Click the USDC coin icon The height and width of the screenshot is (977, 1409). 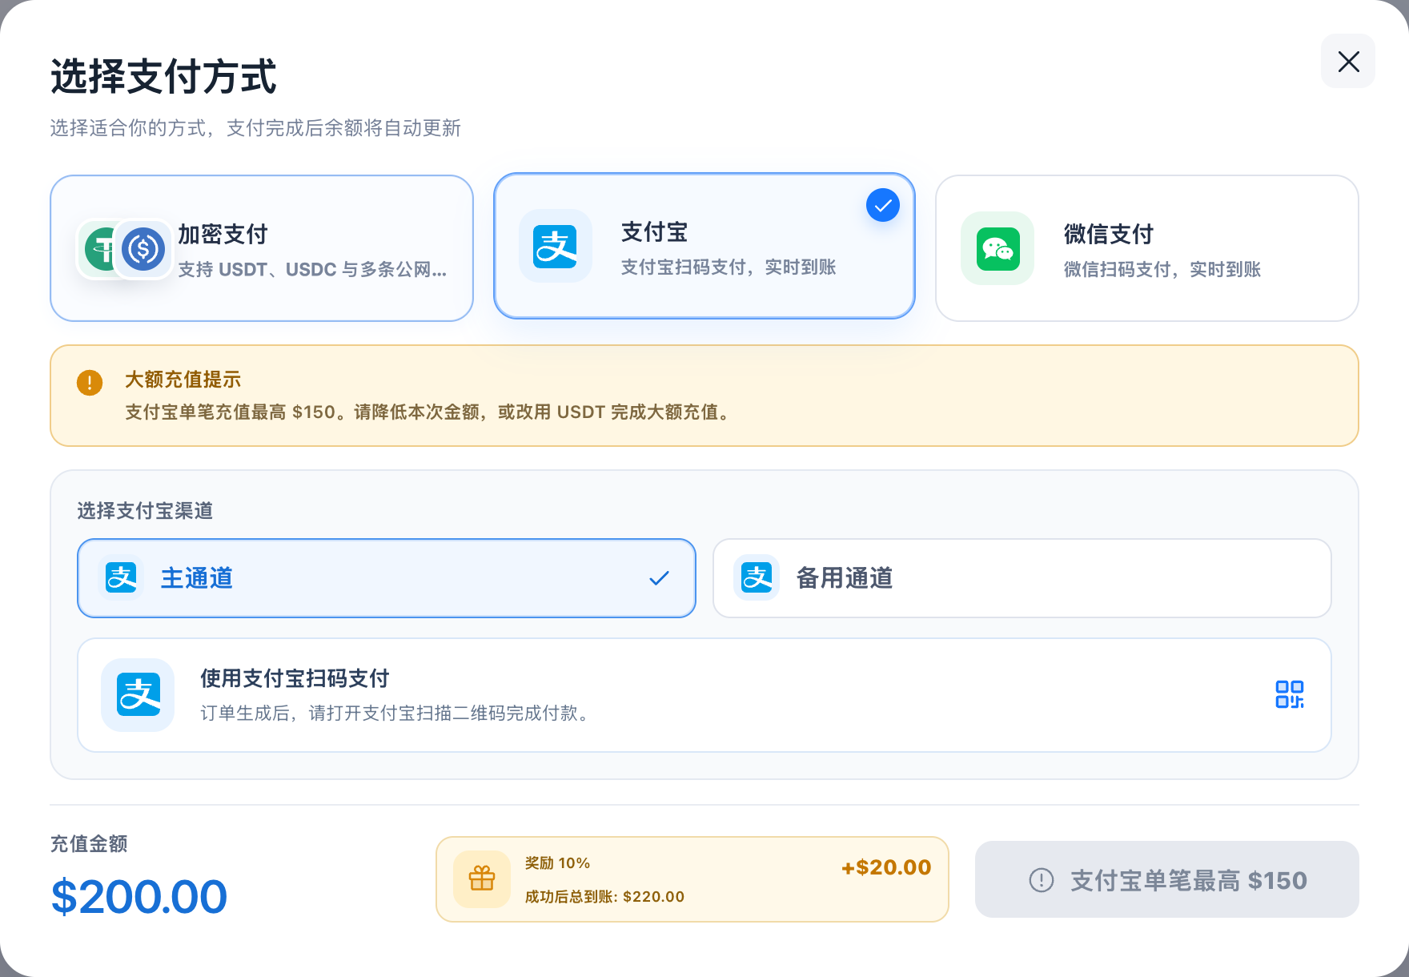pyautogui.click(x=143, y=248)
